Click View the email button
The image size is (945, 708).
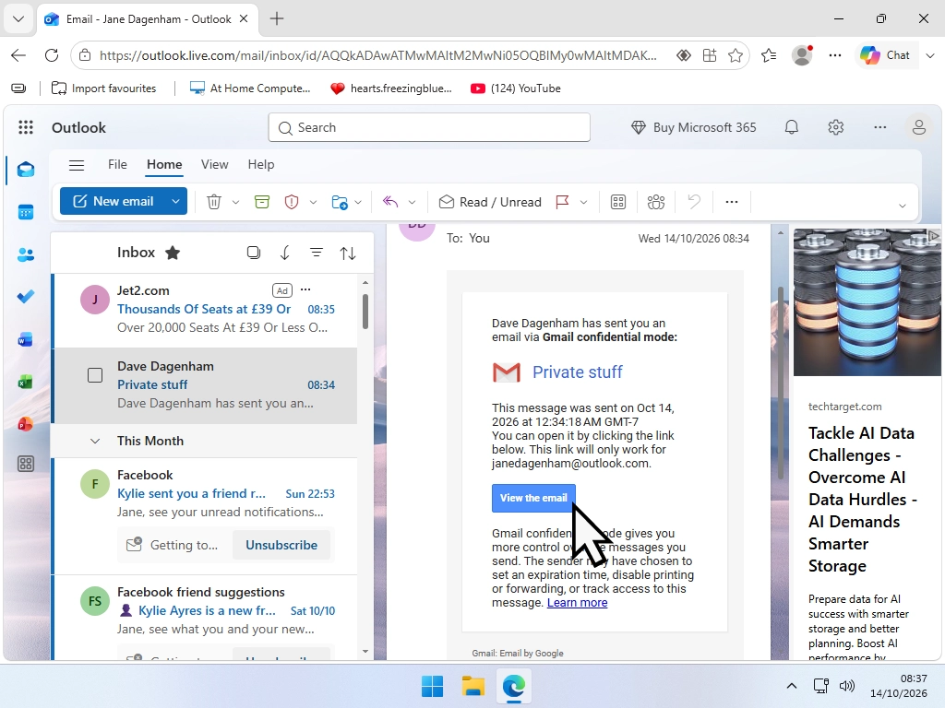point(533,498)
